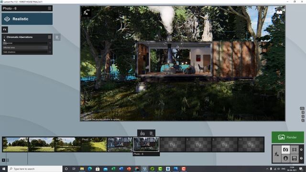Adjust the Dispersion slider
Screen dimensions: 306x172
[25, 43]
